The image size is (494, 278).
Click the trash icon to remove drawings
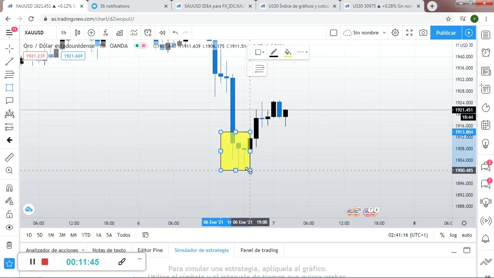[9, 245]
